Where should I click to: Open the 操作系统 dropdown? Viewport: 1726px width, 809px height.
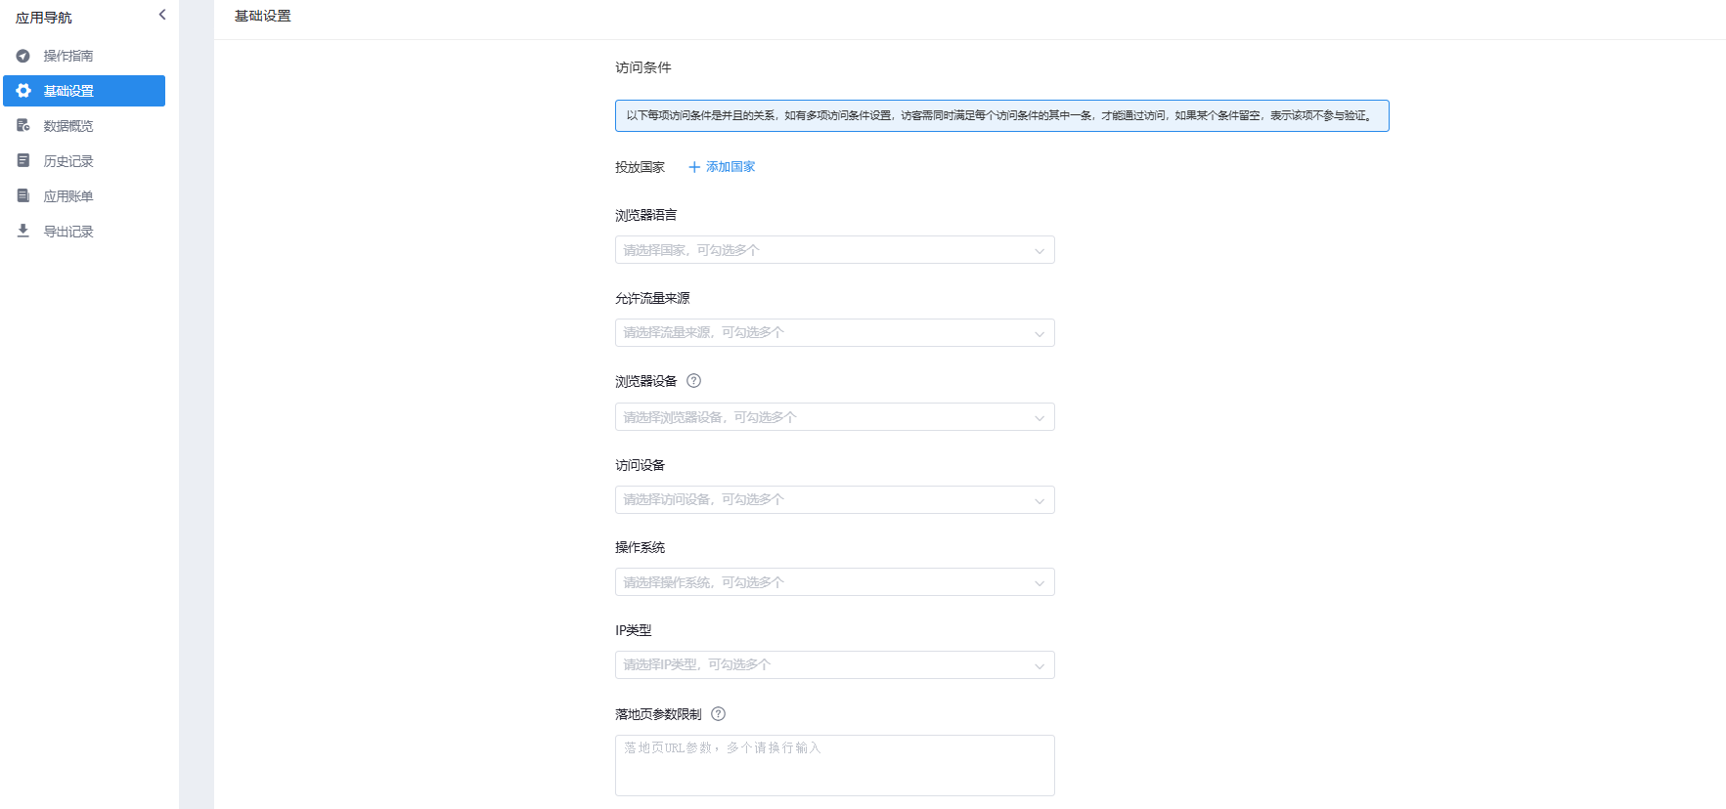834,582
